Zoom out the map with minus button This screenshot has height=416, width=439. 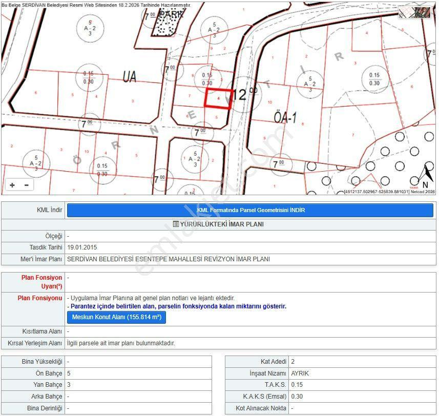click(27, 185)
